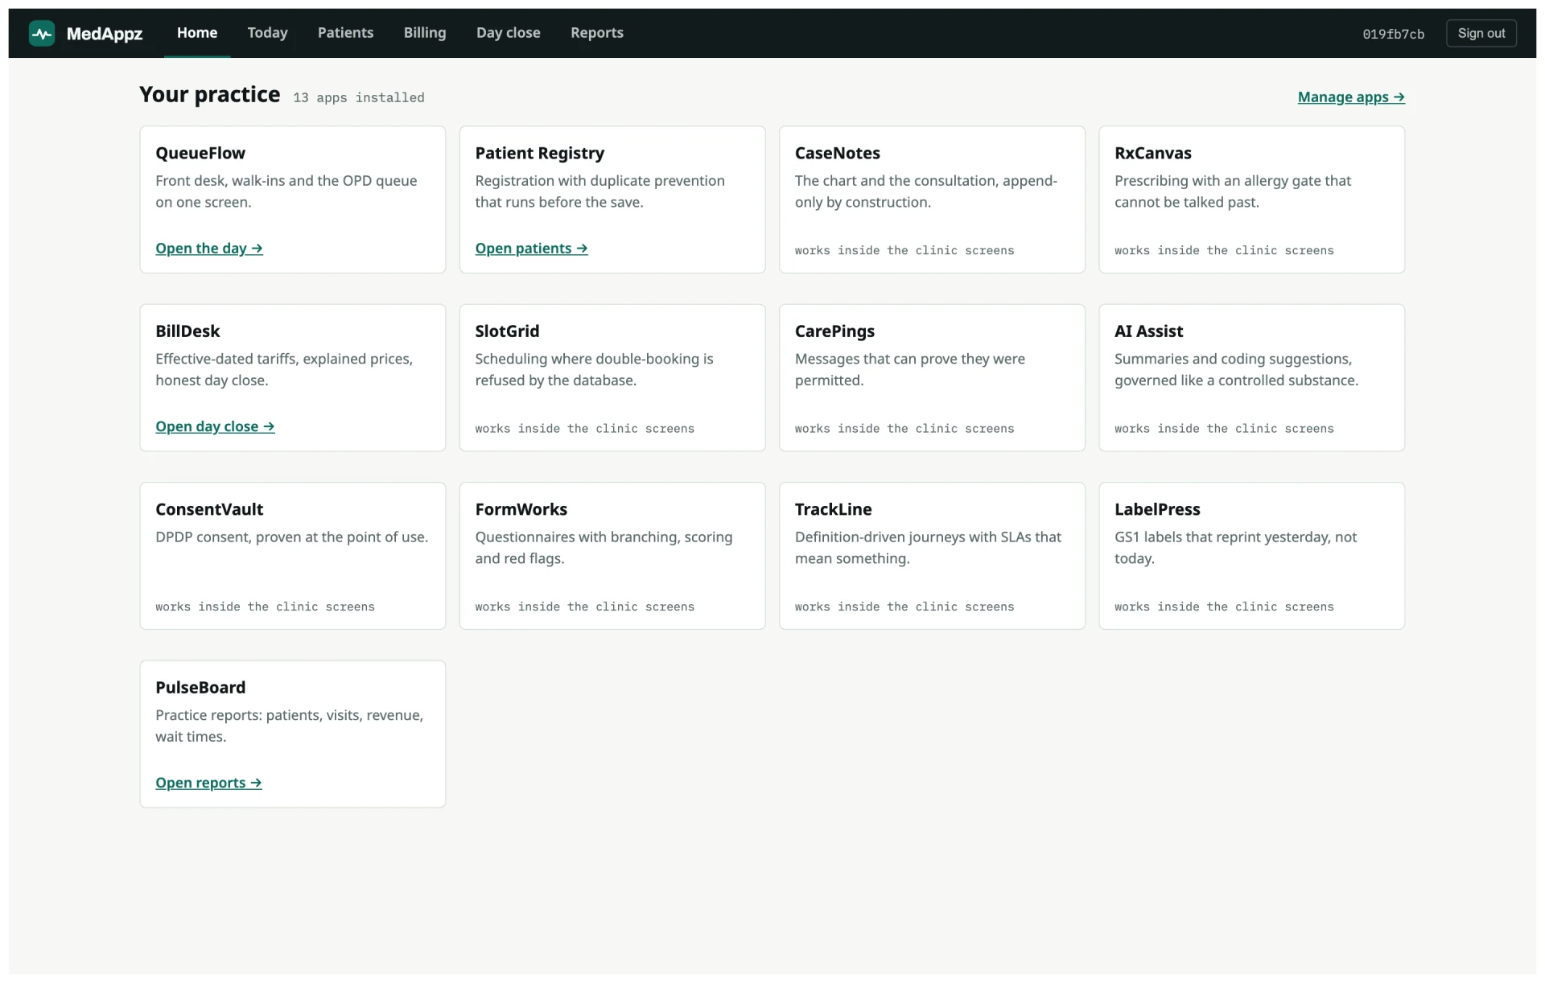Screen dimensions: 1545x983
Task: Open the Manage apps link
Action: tap(1351, 97)
